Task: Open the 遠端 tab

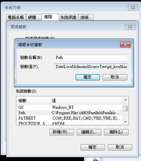Action: coord(86,17)
